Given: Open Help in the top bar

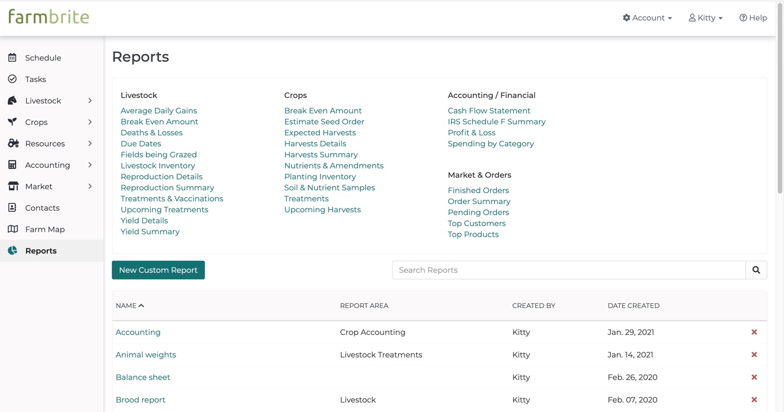Looking at the screenshot, I should [753, 18].
